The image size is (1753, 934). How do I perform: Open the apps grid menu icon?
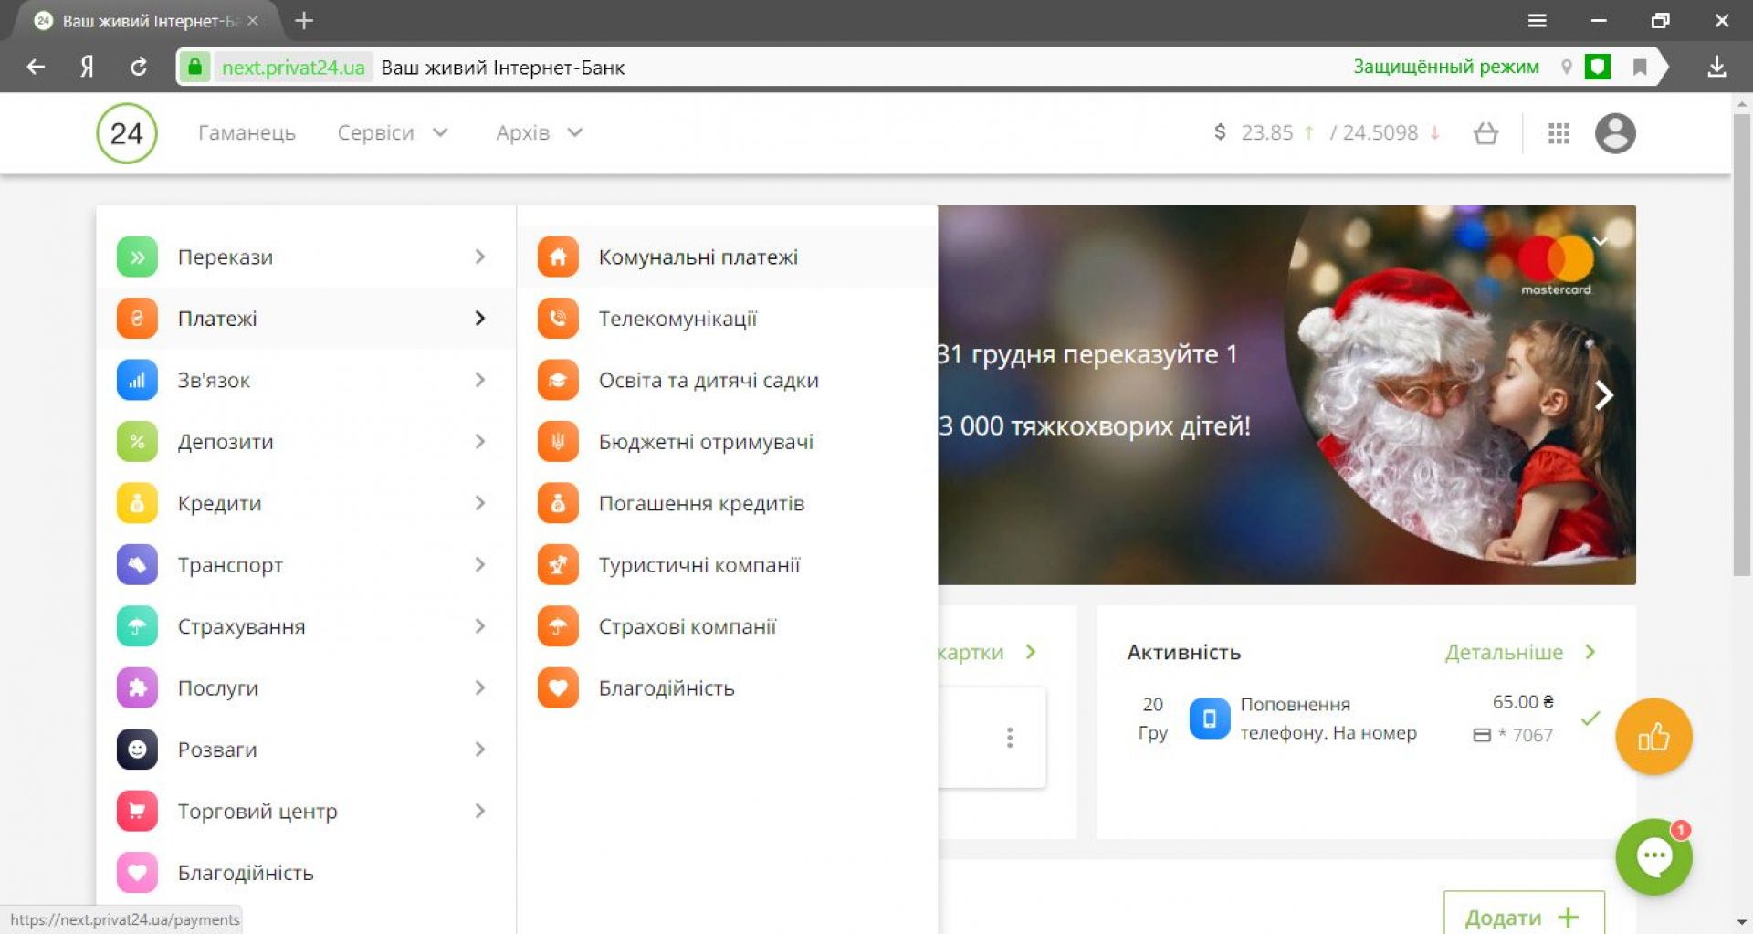pyautogui.click(x=1559, y=133)
